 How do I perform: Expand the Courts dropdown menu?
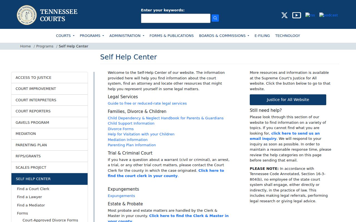tap(65, 36)
